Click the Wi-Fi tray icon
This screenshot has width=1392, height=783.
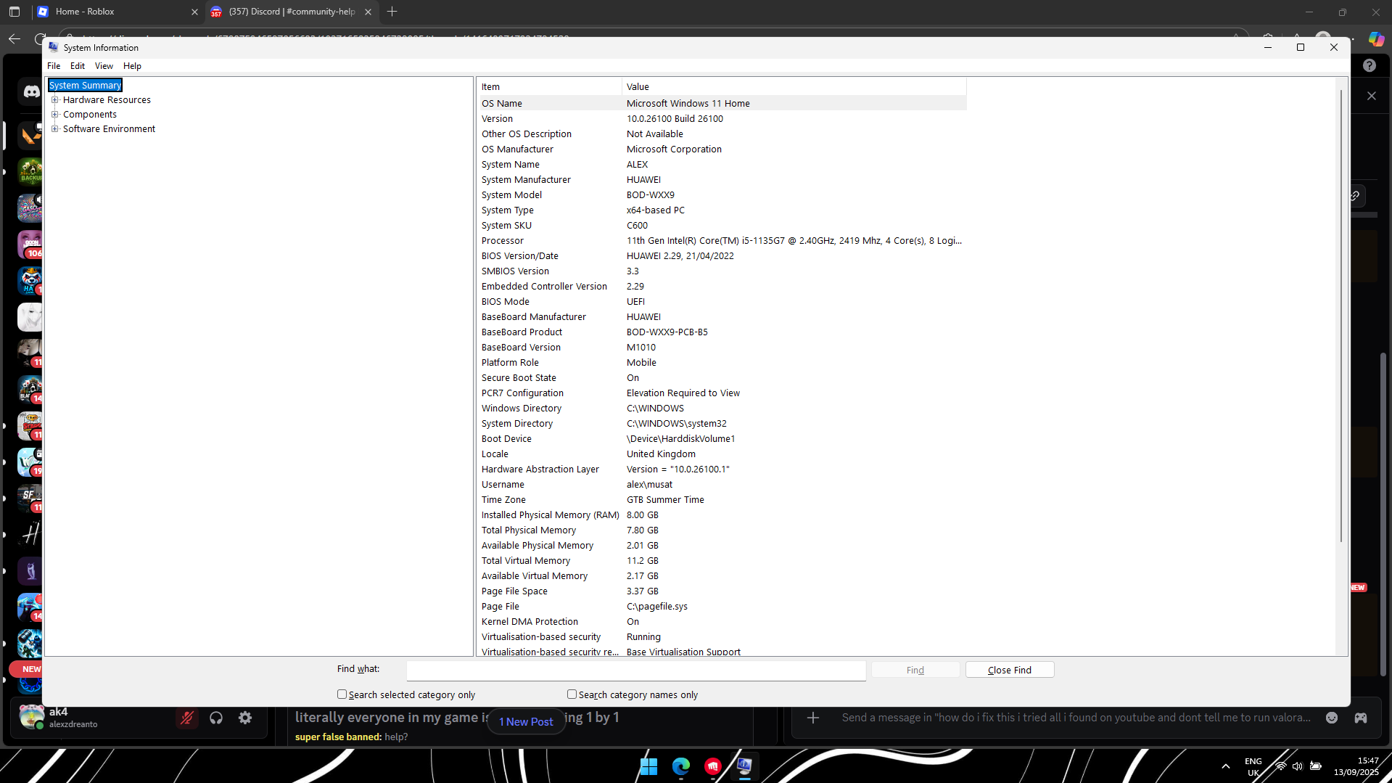(1281, 766)
